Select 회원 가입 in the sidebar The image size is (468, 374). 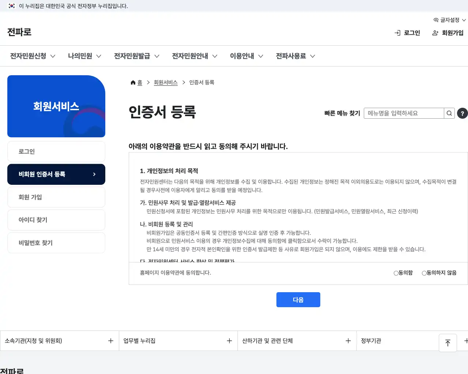click(x=56, y=197)
